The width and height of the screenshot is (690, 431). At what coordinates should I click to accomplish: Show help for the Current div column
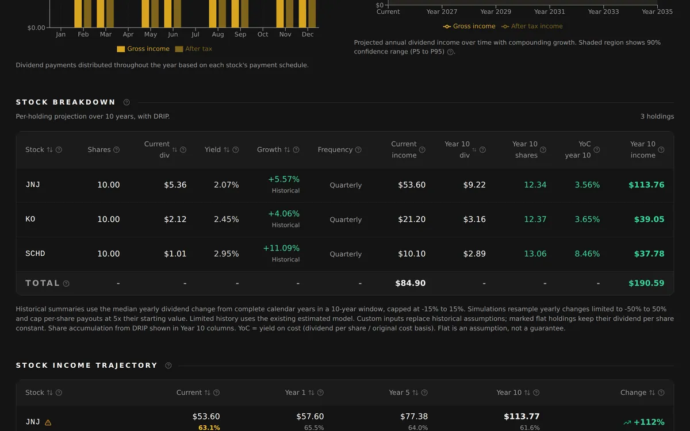183,150
